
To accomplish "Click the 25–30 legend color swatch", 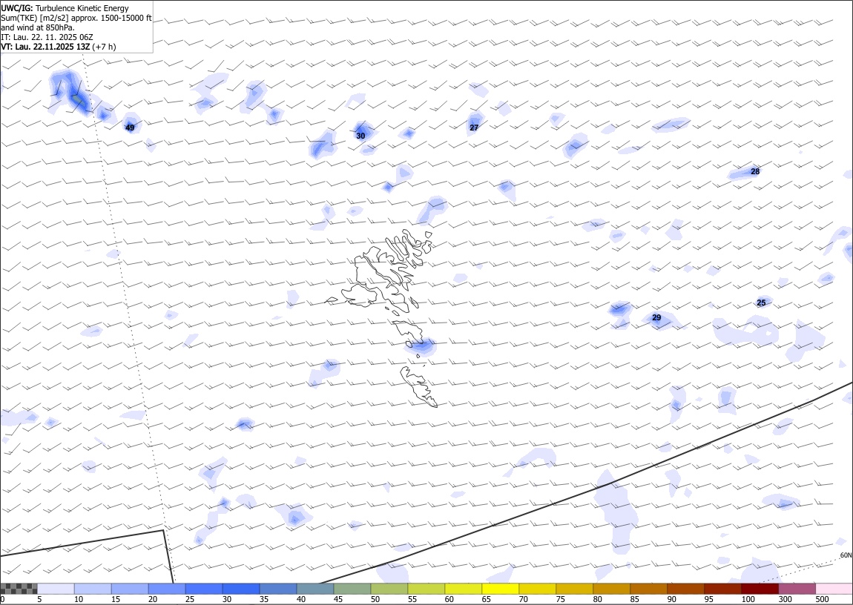I will point(204,589).
